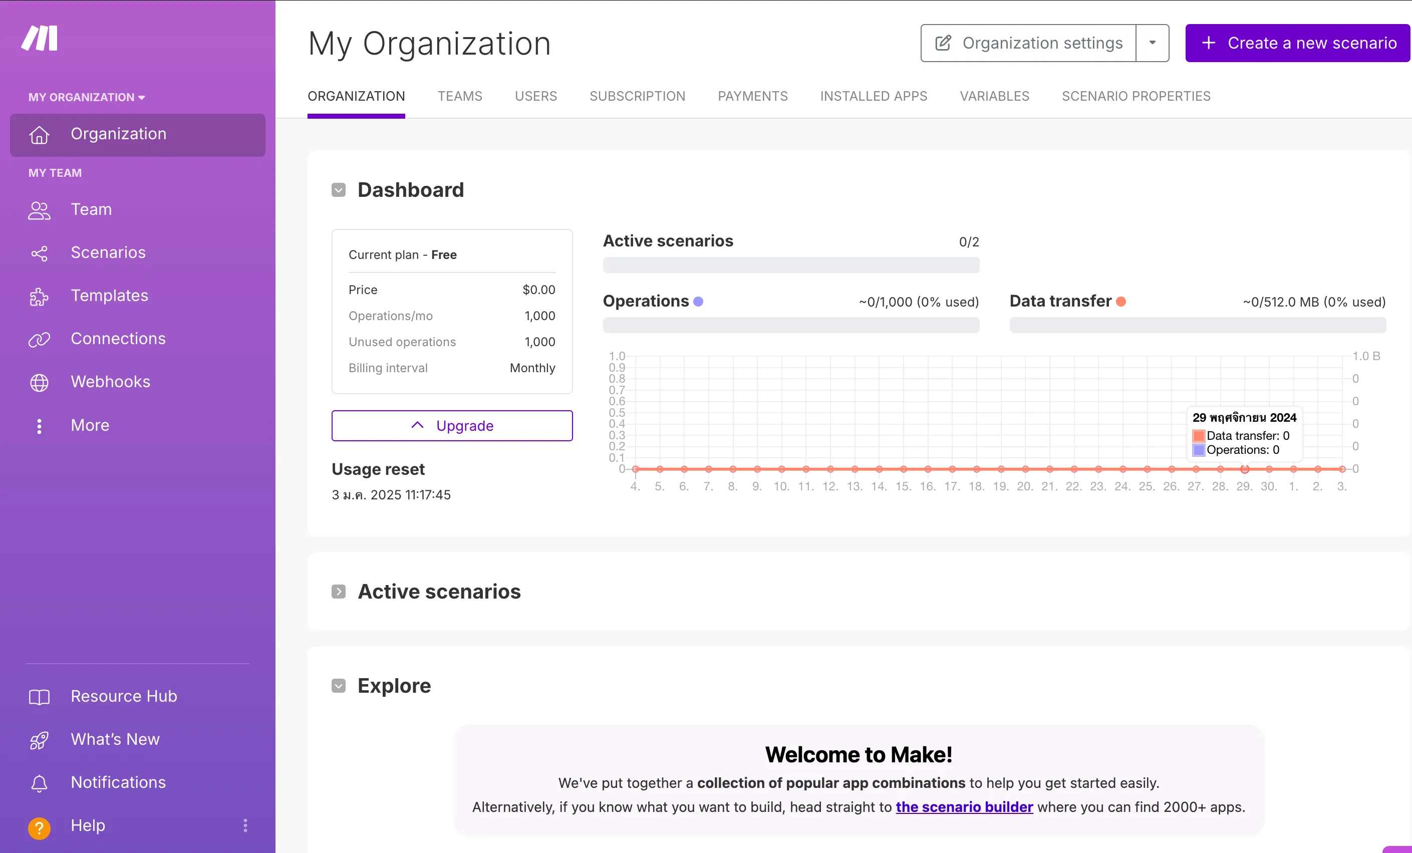Click the Upgrade button
This screenshot has width=1412, height=853.
click(x=452, y=426)
